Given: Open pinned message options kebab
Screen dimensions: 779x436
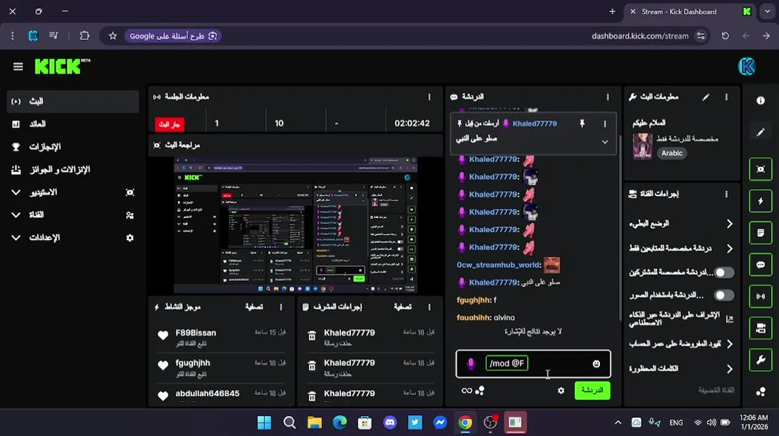Looking at the screenshot, I should pos(605,124).
